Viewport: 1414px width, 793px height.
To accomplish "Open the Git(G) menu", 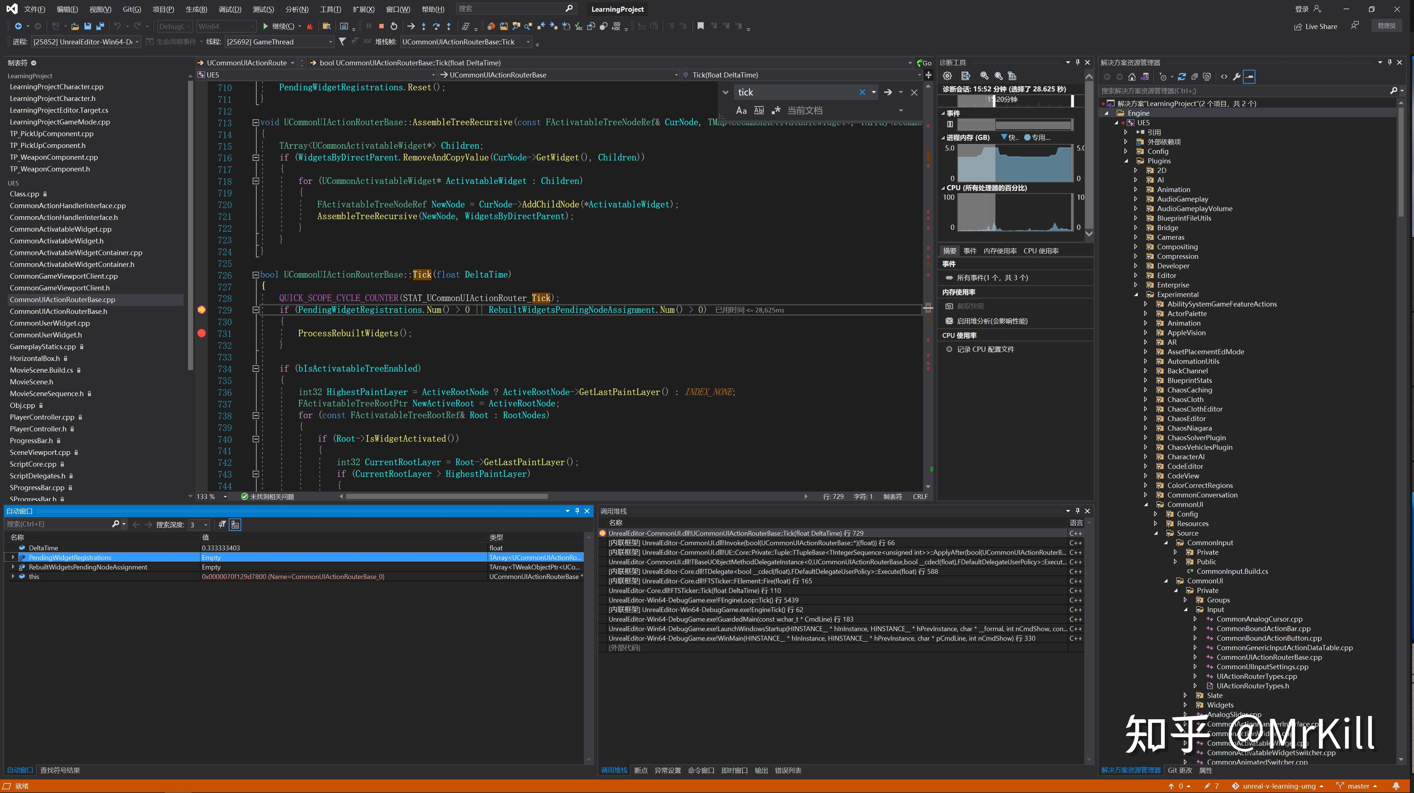I will click(132, 9).
